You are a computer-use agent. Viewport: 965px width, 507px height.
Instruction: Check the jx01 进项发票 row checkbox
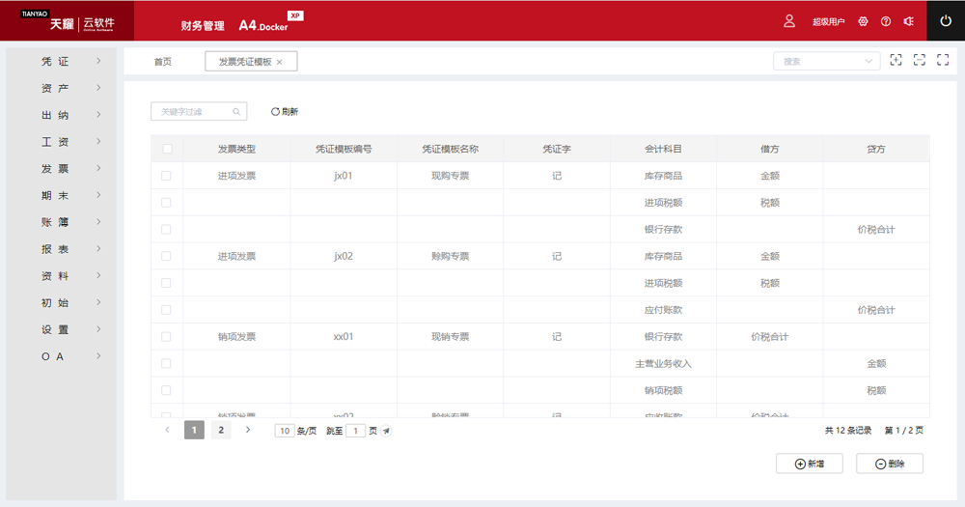click(167, 176)
